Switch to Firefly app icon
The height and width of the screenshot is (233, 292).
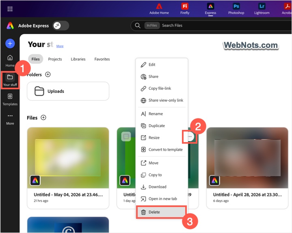[x=185, y=9]
